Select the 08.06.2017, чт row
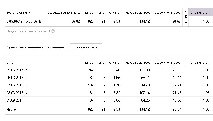The image size is (213, 121). (x=15, y=93)
